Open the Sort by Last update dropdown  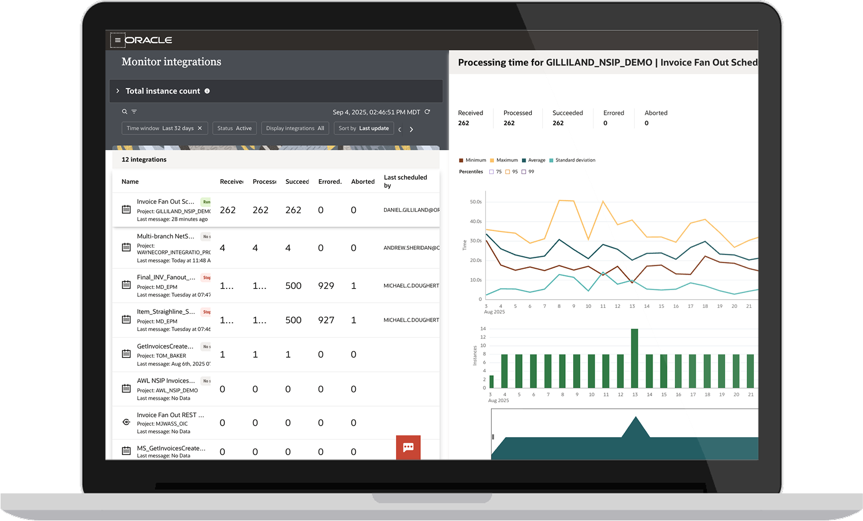(x=363, y=128)
